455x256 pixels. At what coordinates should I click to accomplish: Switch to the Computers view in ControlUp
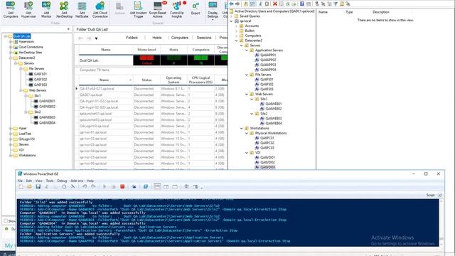pos(180,38)
